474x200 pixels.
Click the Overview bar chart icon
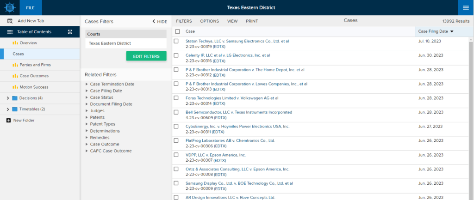15,43
